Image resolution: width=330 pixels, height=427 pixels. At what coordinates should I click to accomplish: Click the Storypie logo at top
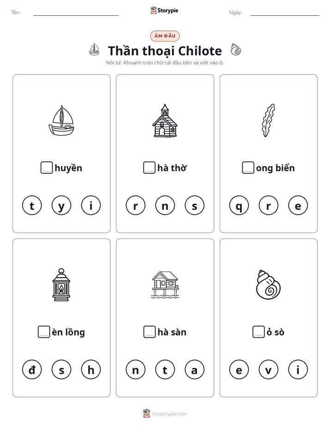tap(164, 10)
